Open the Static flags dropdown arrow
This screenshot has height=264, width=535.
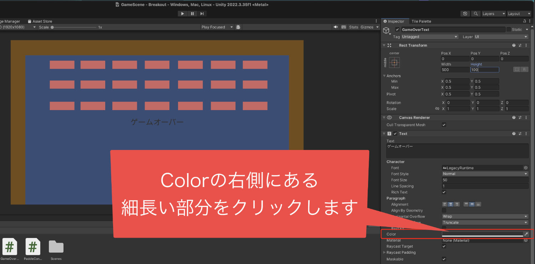pyautogui.click(x=527, y=30)
